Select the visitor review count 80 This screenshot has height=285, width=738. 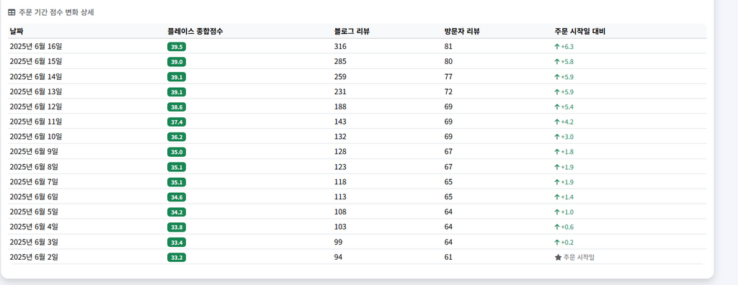pyautogui.click(x=448, y=62)
